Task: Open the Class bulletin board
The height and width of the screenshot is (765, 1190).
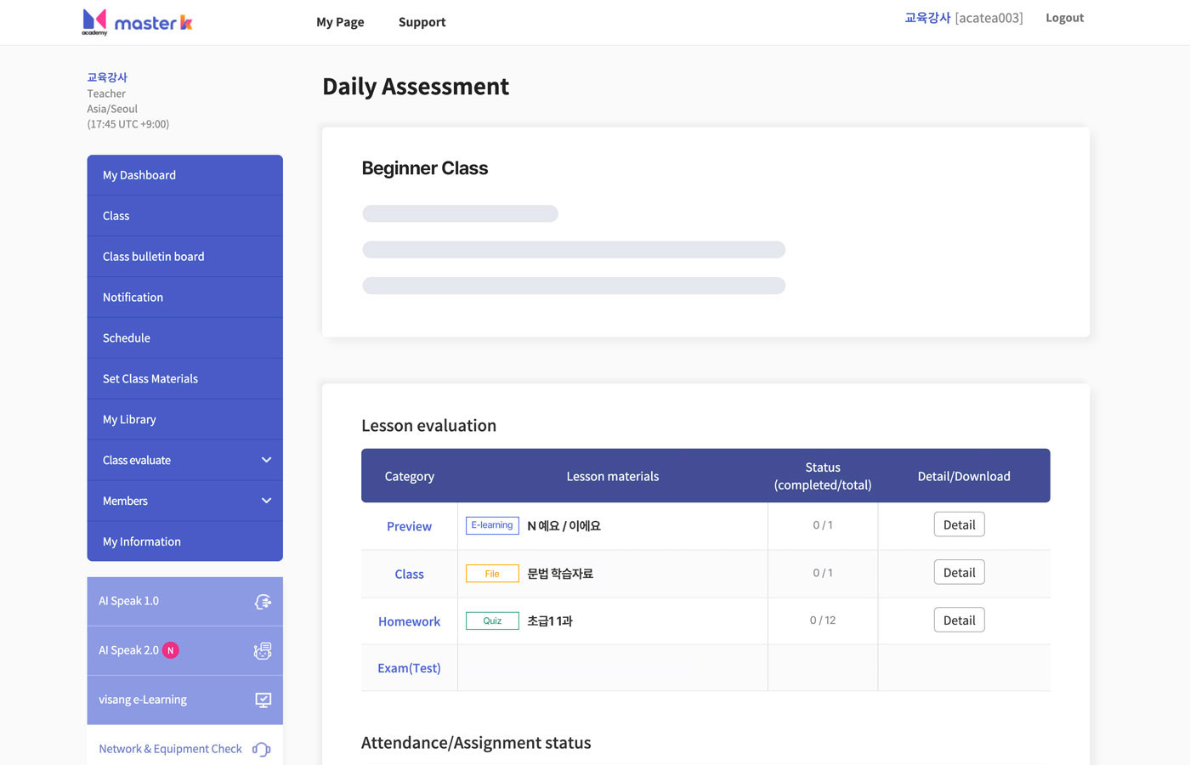Action: tap(154, 257)
